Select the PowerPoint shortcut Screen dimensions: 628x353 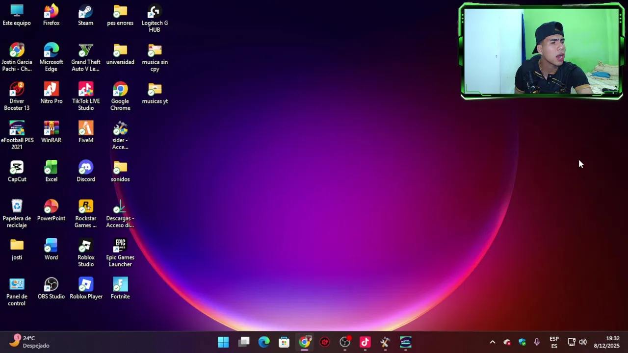coord(51,211)
